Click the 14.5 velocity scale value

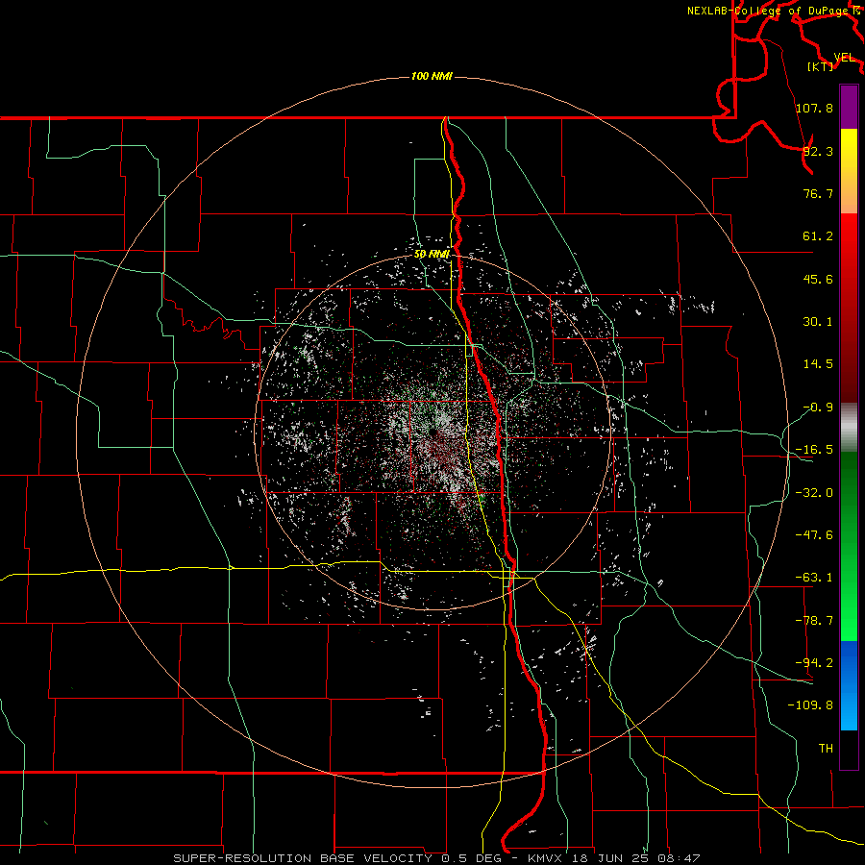pyautogui.click(x=818, y=364)
